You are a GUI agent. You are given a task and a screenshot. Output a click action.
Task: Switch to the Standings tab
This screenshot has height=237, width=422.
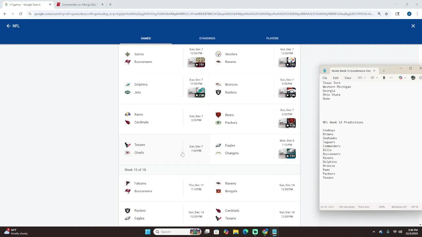pos(207,38)
